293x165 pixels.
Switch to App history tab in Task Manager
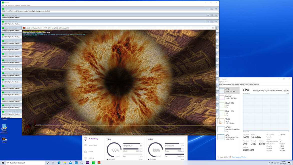click(235, 85)
